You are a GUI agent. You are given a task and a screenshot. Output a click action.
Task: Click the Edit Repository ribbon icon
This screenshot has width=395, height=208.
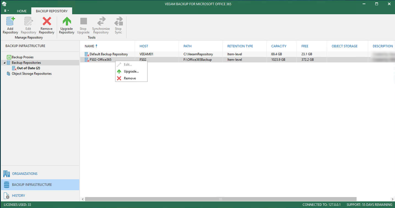28,21
